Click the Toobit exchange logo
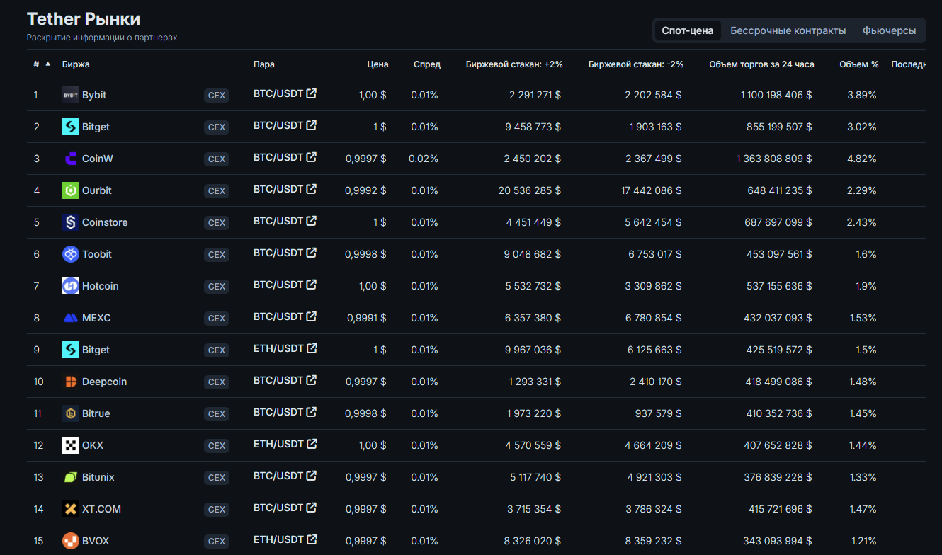Image resolution: width=942 pixels, height=555 pixels. tap(71, 254)
